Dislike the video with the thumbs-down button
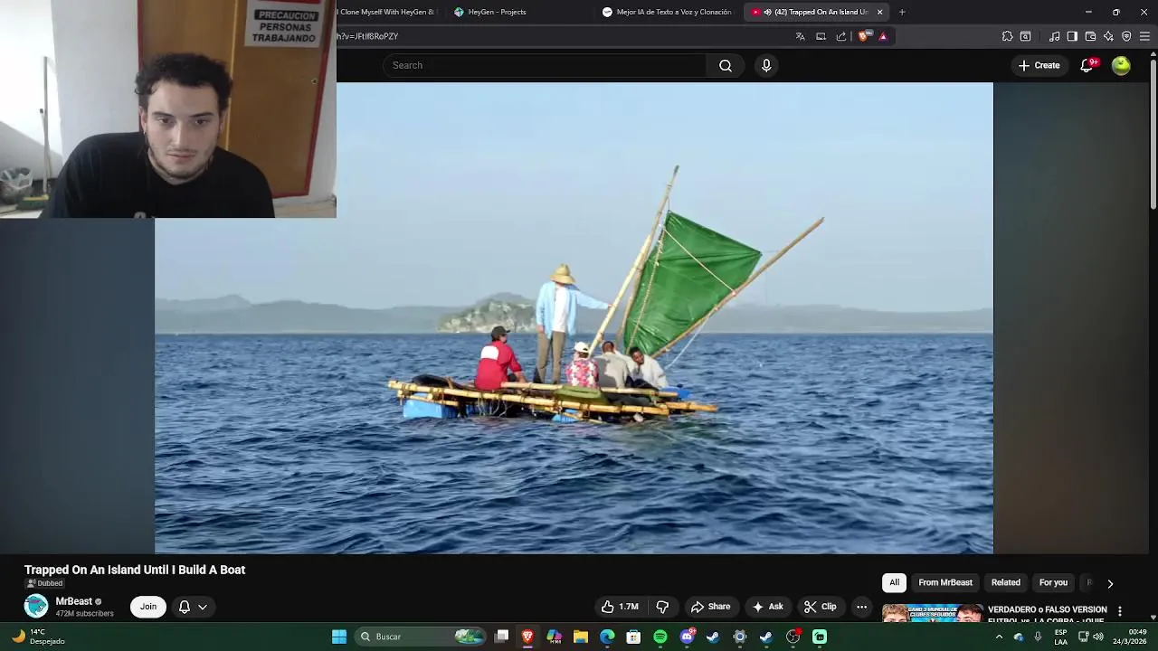Viewport: 1158px width, 651px height. pyautogui.click(x=662, y=607)
